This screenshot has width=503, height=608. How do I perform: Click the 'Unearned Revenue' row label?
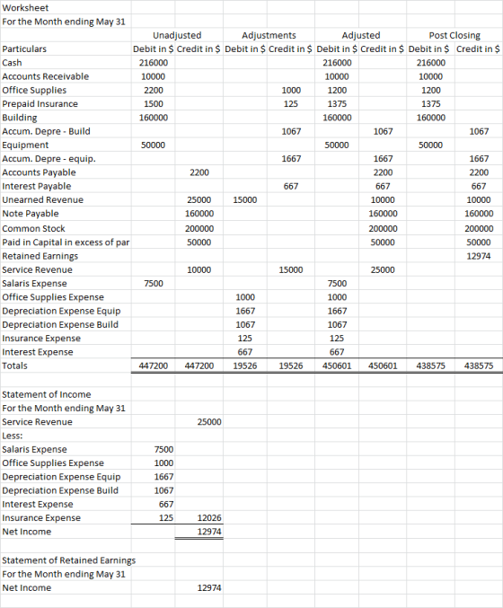(42, 199)
